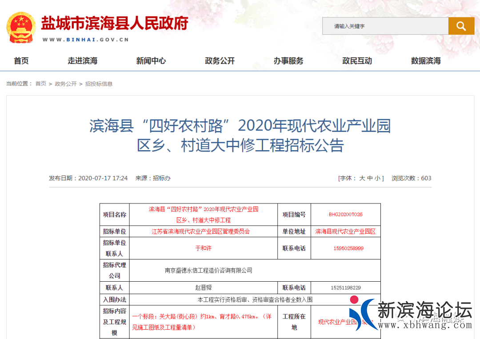Image resolution: width=480 pixels, height=339 pixels.
Task: Open the 走进滨海 navigation menu
Action: 83,61
